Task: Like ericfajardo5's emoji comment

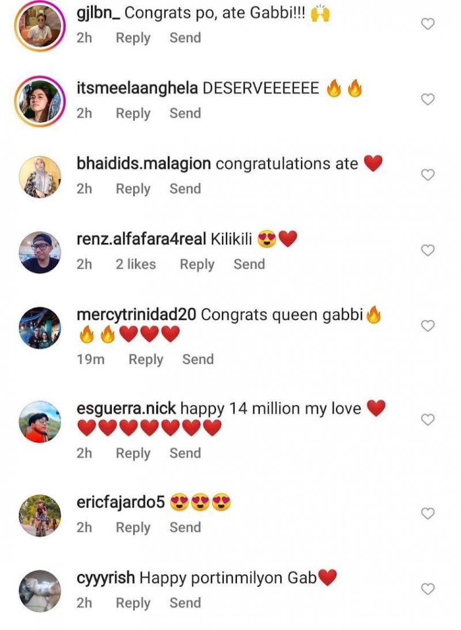Action: [x=428, y=514]
